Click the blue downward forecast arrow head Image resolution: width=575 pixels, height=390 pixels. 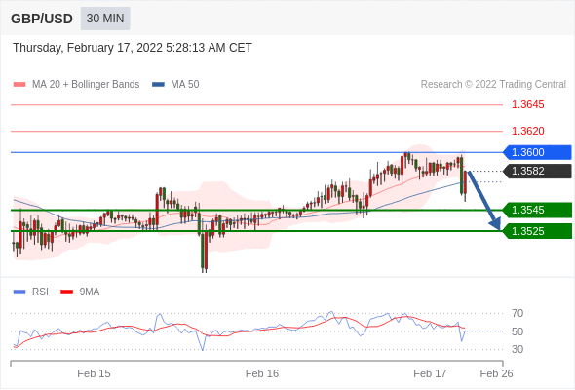click(495, 223)
